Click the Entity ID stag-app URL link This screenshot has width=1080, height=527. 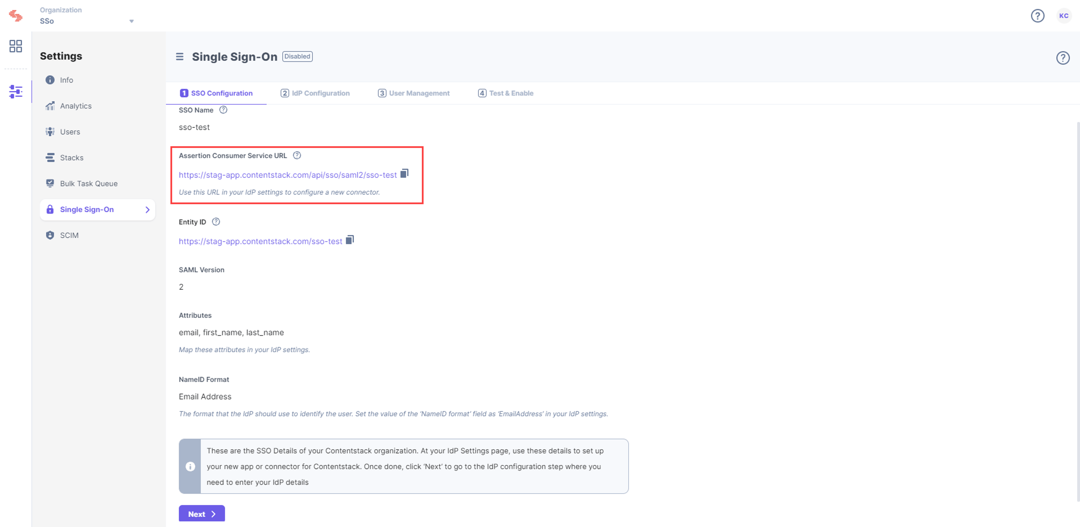point(260,241)
